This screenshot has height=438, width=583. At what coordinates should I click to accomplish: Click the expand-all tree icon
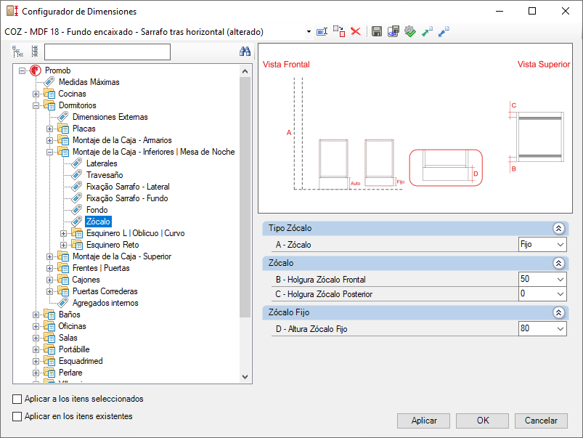pyautogui.click(x=17, y=52)
